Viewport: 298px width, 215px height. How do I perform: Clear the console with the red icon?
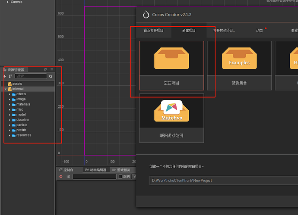pyautogui.click(x=61, y=177)
